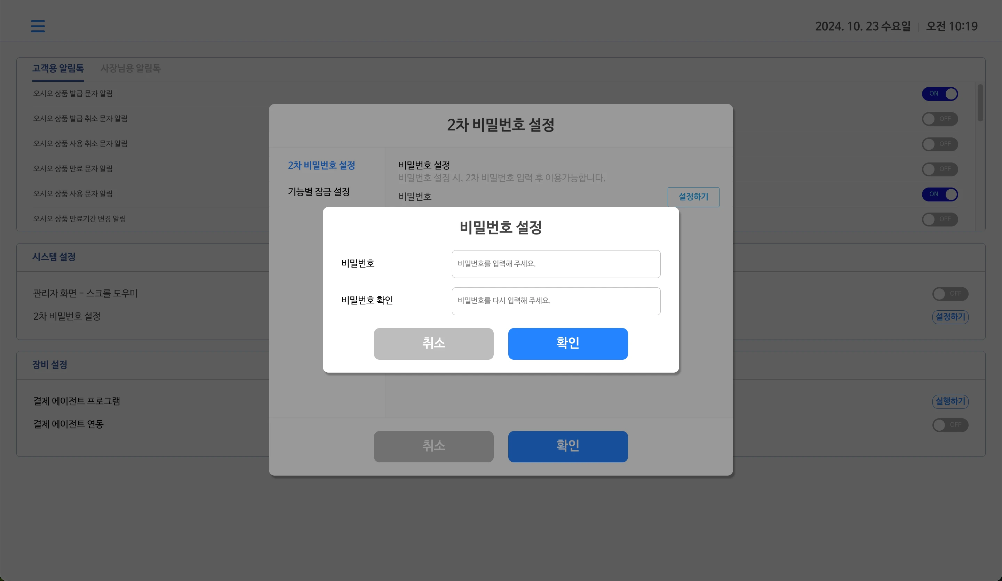Screen dimensions: 1002x581
Task: Click the notification list vertical scrollbar
Action: [980, 102]
